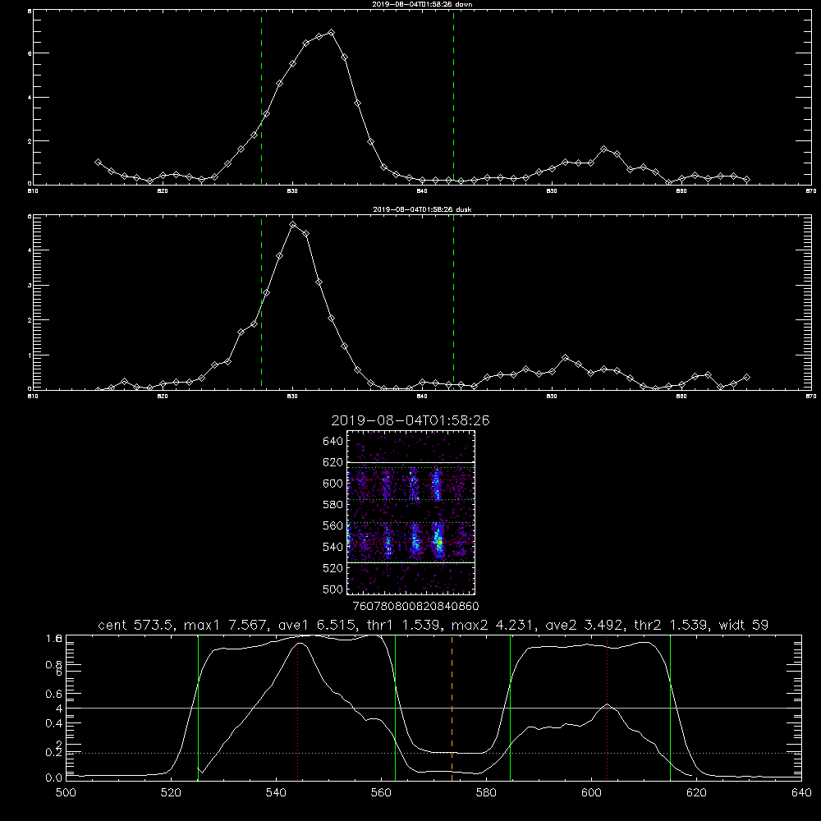821x821 pixels.
Task: Click the orange dashed center line in bottom plot
Action: pyautogui.click(x=452, y=707)
